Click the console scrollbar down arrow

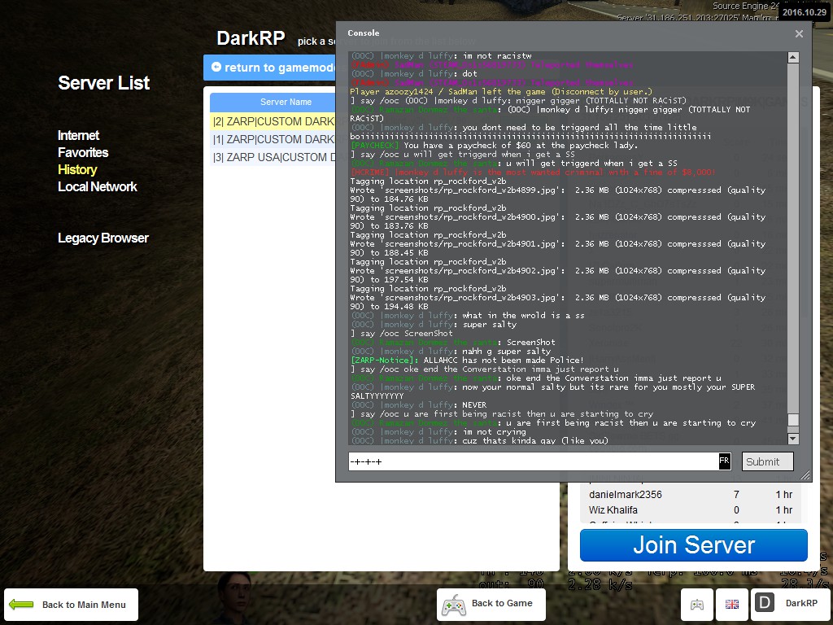[793, 439]
